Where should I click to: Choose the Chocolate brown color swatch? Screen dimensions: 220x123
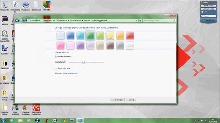pos(110,45)
